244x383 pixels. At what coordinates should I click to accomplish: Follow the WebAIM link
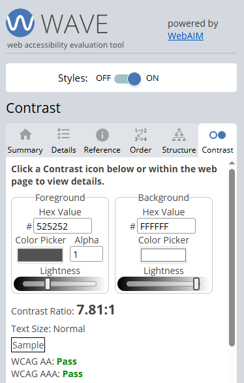[x=185, y=36]
